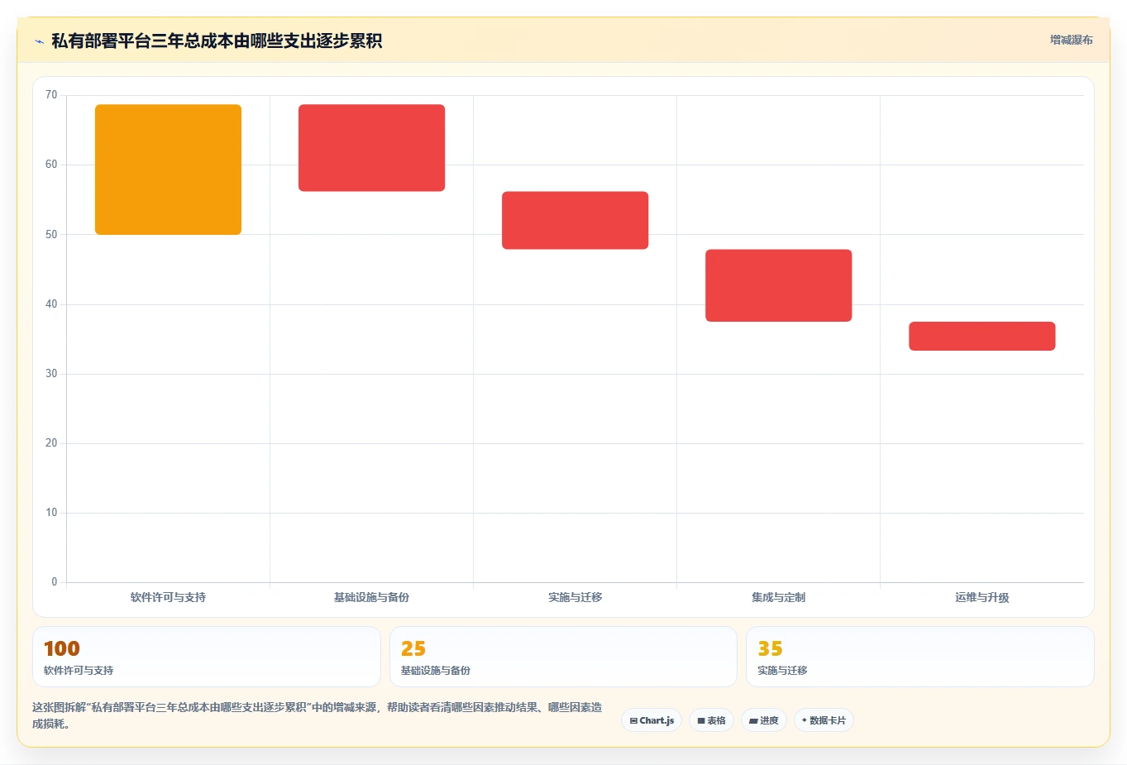1127x765 pixels.
Task: Open the data card showing 25
Action: (563, 657)
